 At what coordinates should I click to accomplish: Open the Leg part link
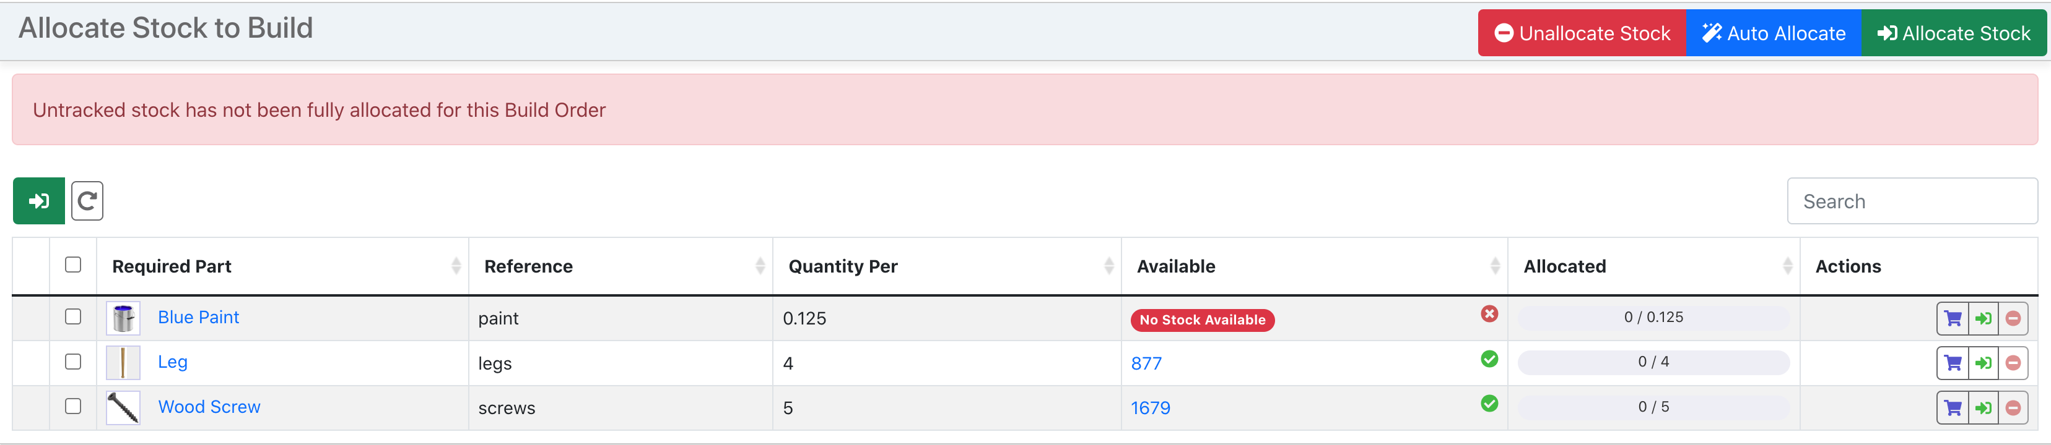(x=173, y=362)
